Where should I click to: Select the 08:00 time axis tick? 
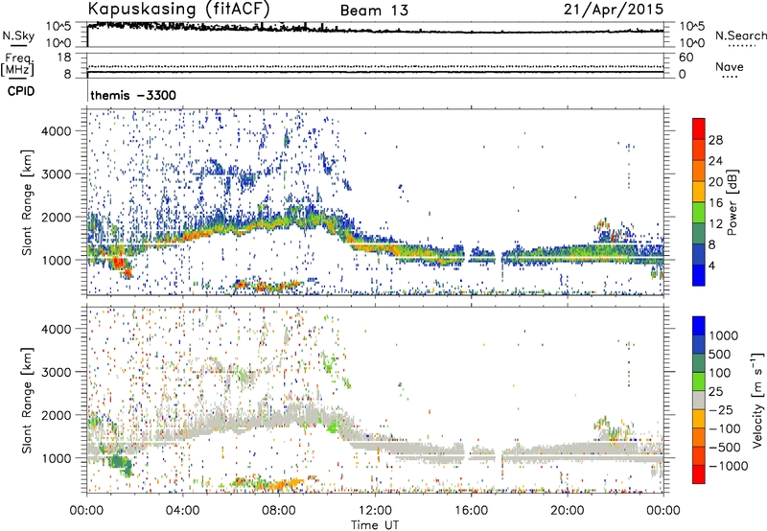coord(279,511)
